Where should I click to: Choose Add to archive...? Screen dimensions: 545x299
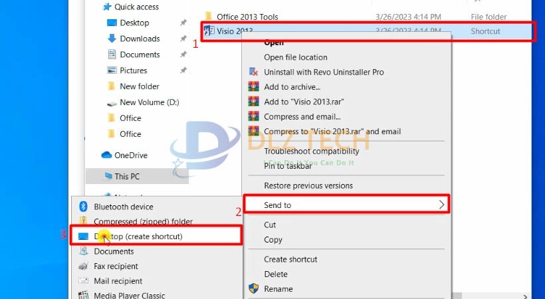[x=292, y=87]
